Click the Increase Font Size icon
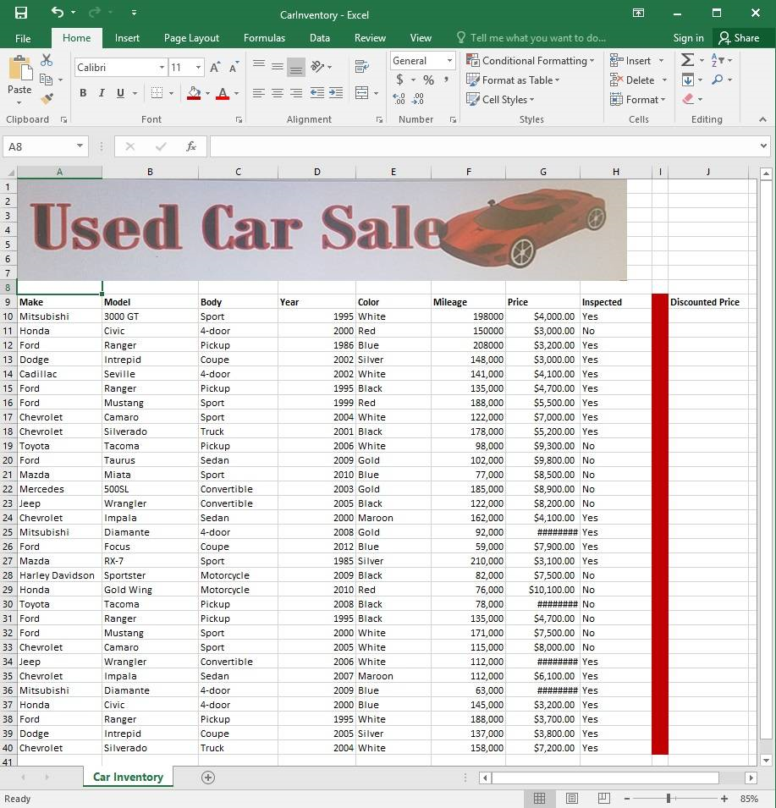The height and width of the screenshot is (808, 776). (215, 68)
